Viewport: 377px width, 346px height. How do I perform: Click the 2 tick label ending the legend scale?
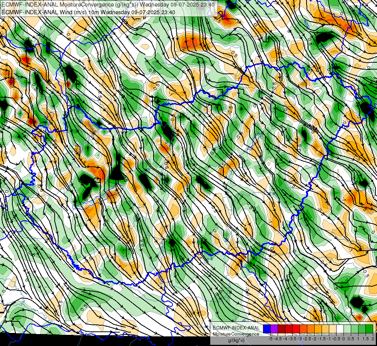(x=373, y=339)
